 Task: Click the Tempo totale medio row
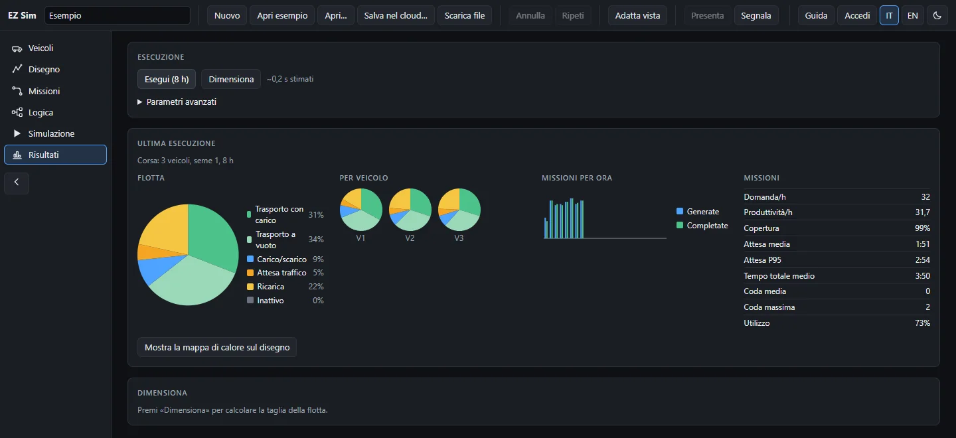[836, 276]
